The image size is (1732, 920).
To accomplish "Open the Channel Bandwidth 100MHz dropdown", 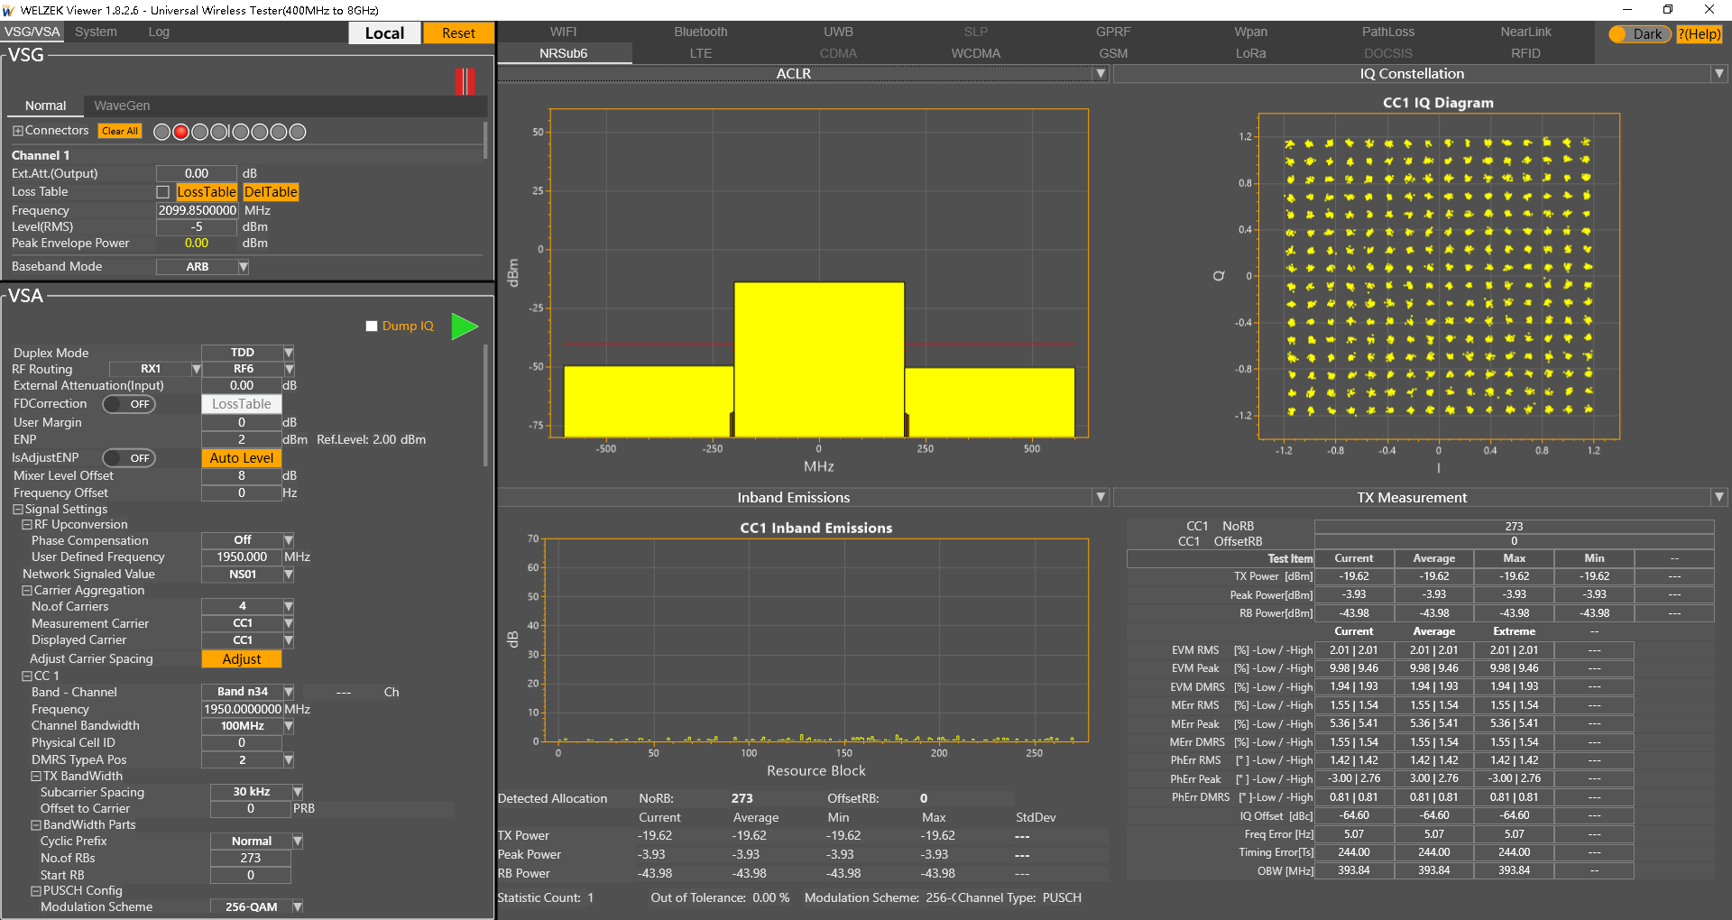I will 289,726.
